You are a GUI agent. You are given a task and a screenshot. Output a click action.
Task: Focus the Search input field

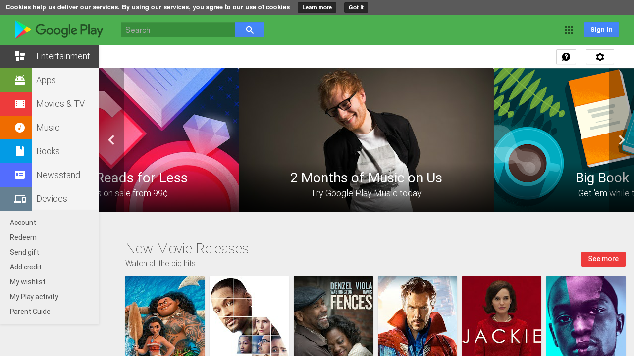click(x=178, y=30)
